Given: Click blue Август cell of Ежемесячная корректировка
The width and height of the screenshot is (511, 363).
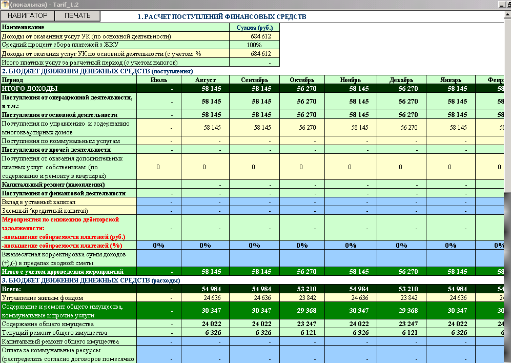Looking at the screenshot, I should (206, 258).
